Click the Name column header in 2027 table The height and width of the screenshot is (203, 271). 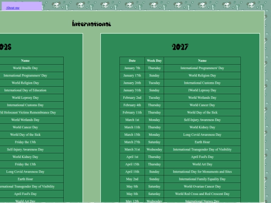[x=202, y=61]
